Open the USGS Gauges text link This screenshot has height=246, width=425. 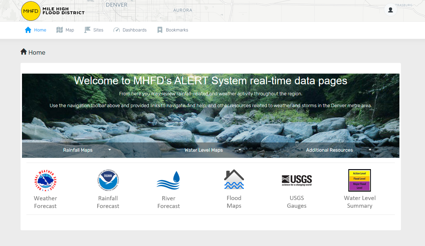click(297, 202)
